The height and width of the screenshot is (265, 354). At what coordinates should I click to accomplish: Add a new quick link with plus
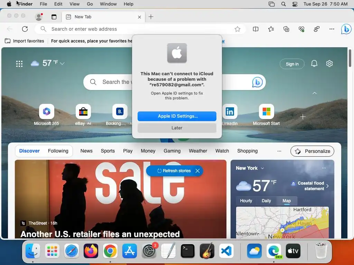coord(303,117)
